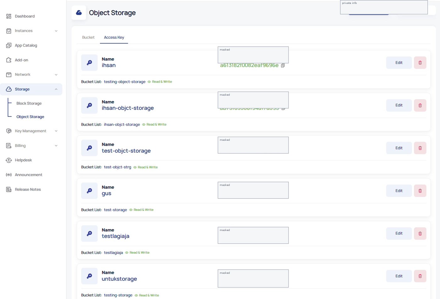Collapse the Storage submenu chevron
The width and height of the screenshot is (440, 299).
tap(56, 89)
